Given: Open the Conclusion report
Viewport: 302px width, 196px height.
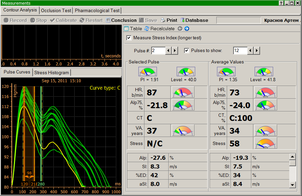Looking at the screenshot, I should tap(121, 20).
